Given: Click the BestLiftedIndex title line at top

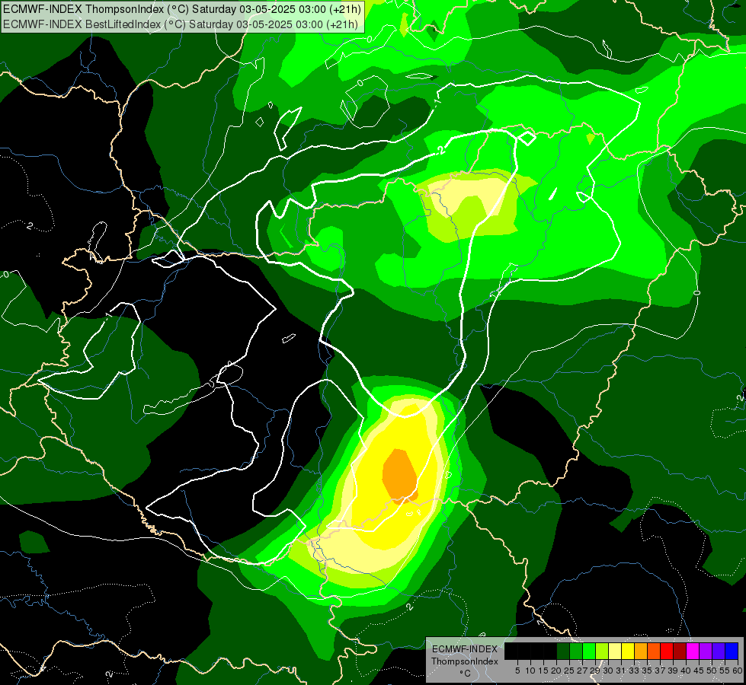Looking at the screenshot, I should (181, 24).
